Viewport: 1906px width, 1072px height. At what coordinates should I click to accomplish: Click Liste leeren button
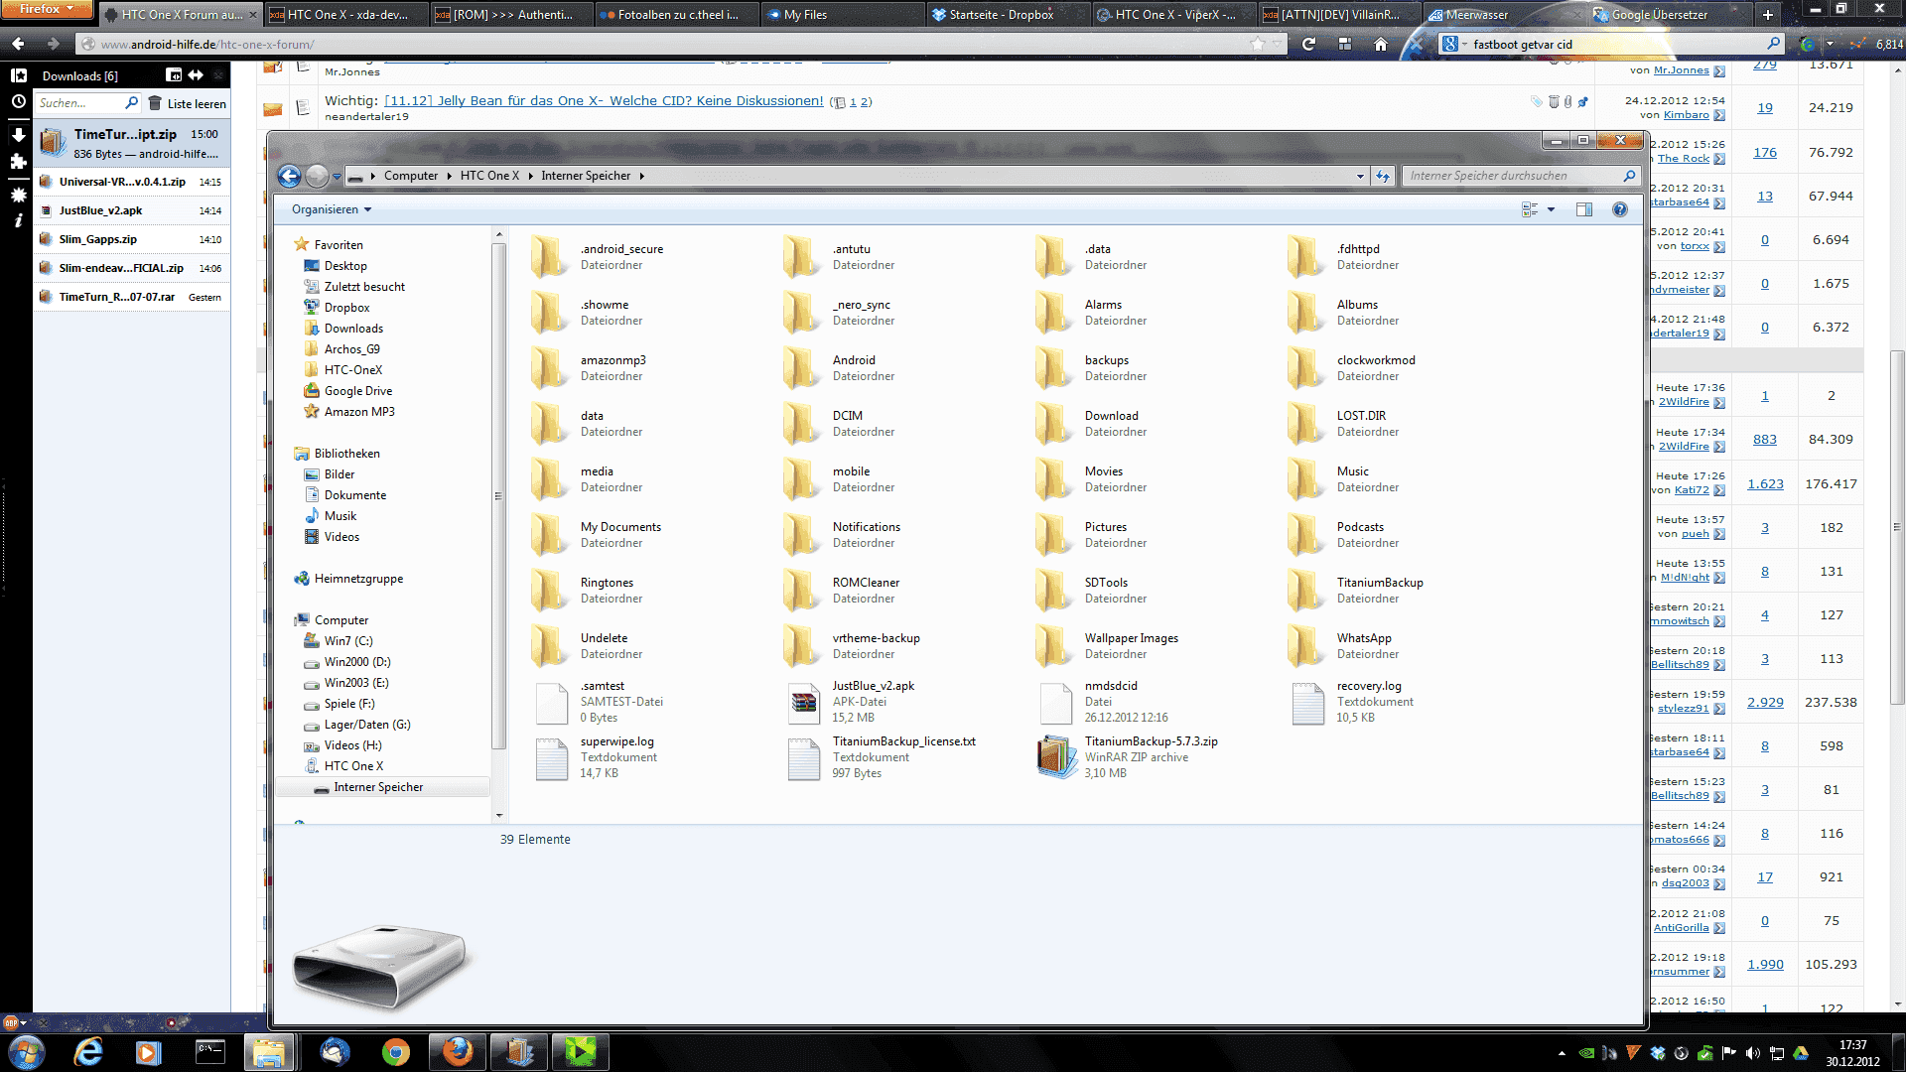click(188, 103)
